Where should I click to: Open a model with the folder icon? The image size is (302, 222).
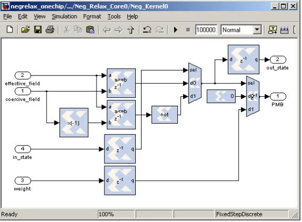[x=25, y=30]
